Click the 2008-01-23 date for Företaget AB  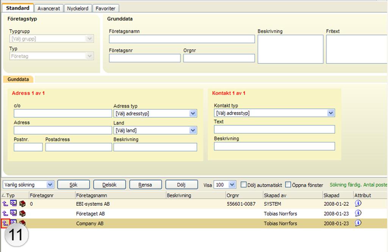(x=336, y=214)
